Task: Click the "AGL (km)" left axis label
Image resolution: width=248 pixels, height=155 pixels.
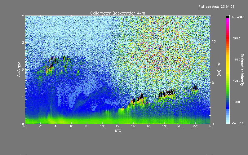Action: (19, 69)
